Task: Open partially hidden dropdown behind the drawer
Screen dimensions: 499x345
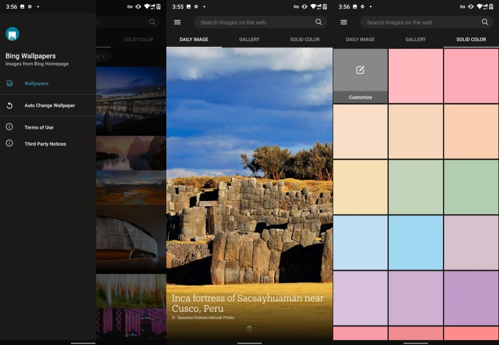Action: coord(103,56)
